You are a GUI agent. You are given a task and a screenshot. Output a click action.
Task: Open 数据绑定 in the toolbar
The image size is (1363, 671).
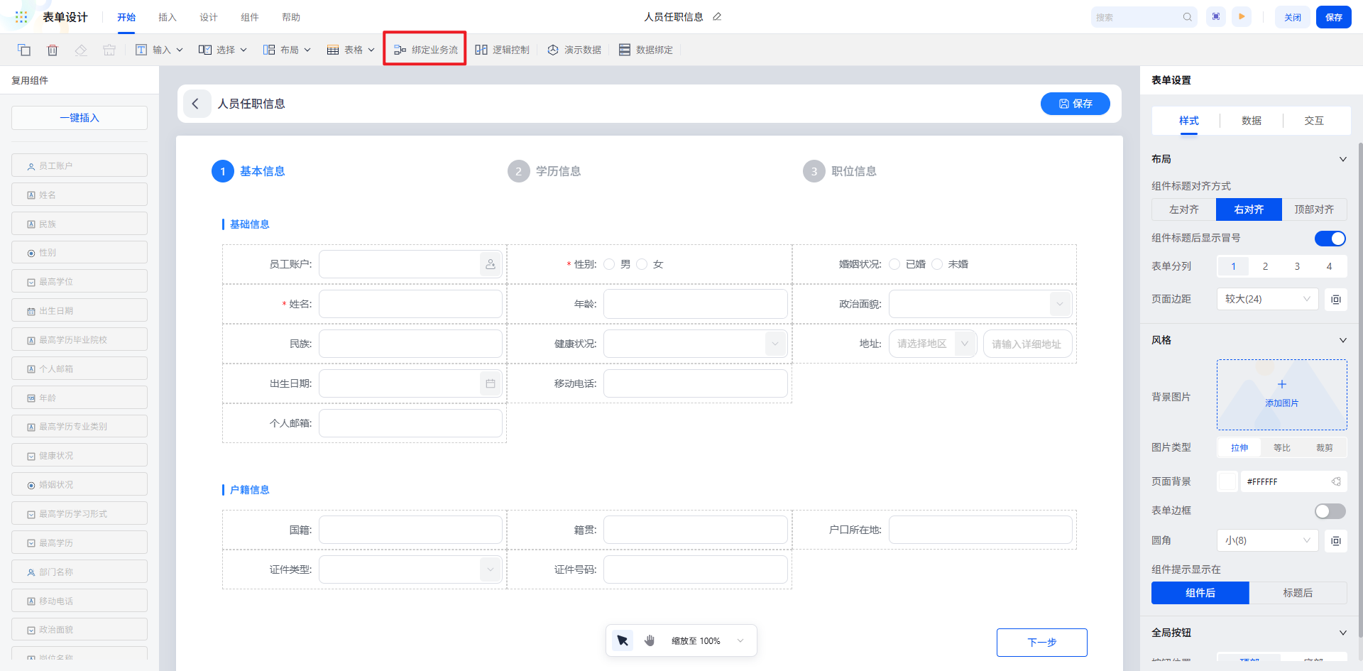point(645,50)
